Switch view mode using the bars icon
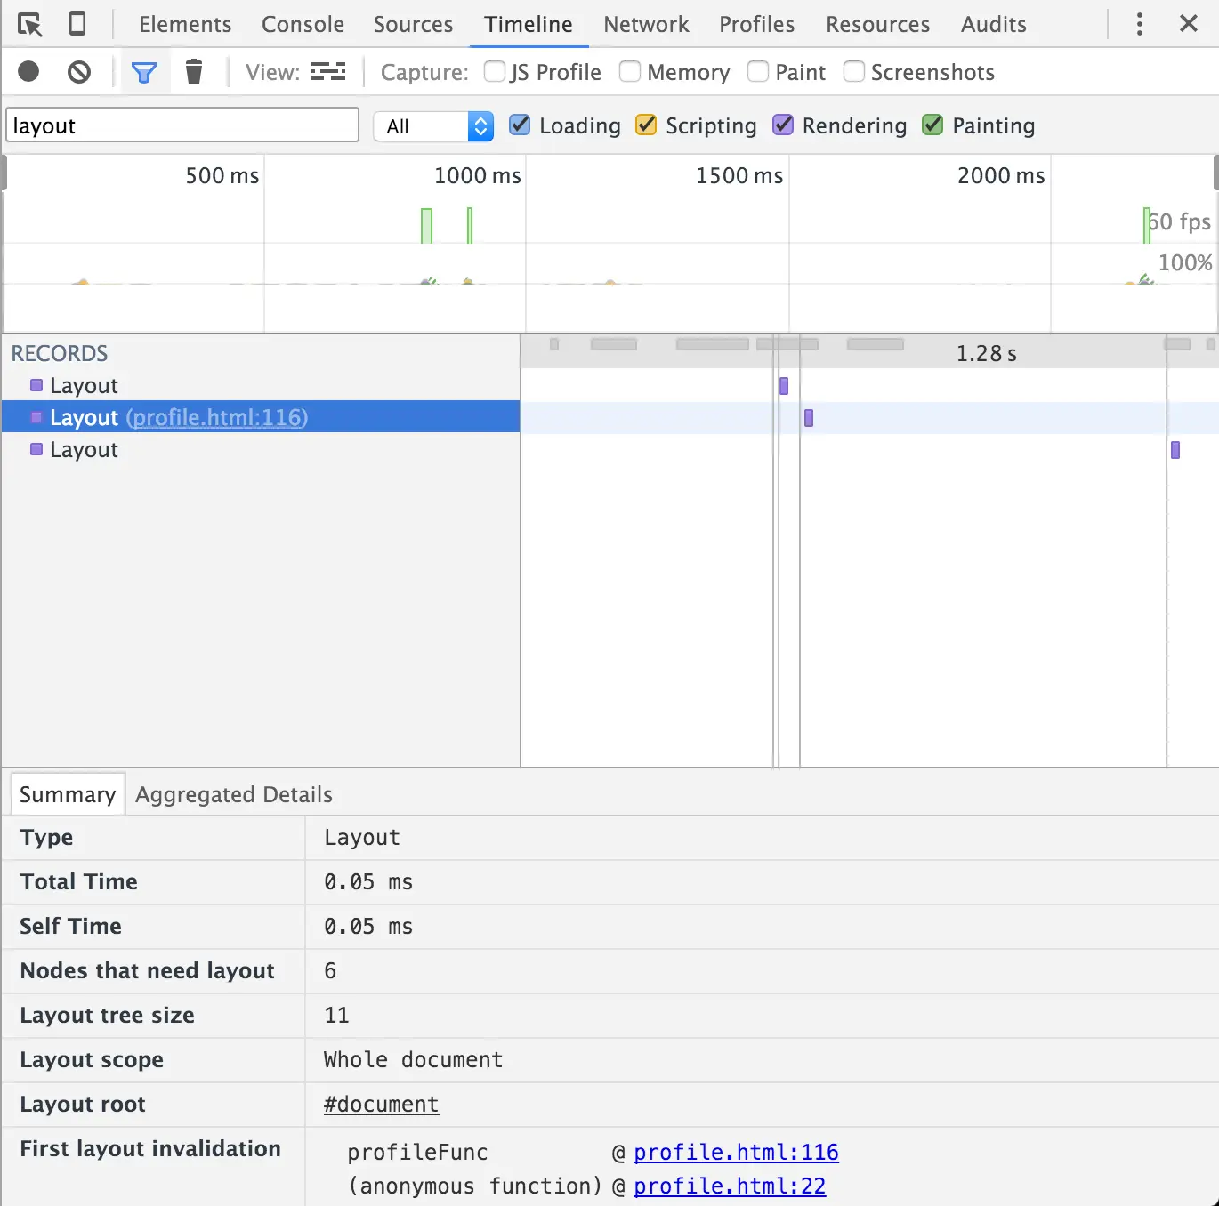Screen dimensions: 1219x1206 328,72
